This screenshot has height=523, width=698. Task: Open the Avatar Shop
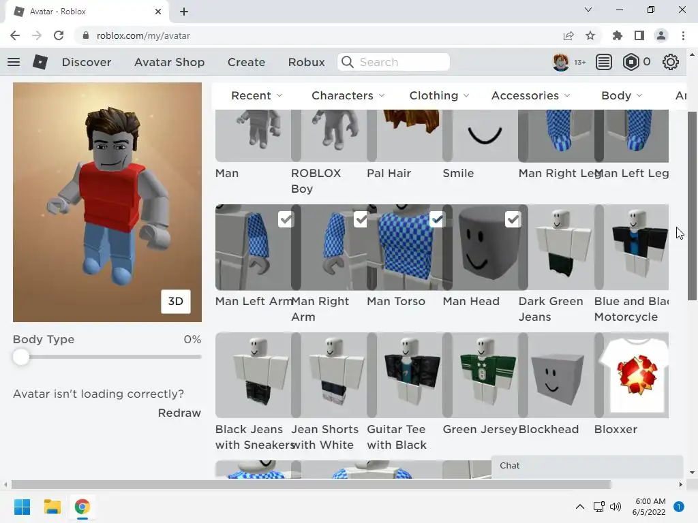(x=170, y=62)
